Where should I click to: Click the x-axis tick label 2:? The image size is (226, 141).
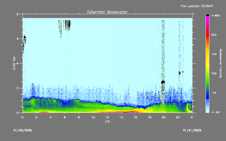(x=37, y=117)
